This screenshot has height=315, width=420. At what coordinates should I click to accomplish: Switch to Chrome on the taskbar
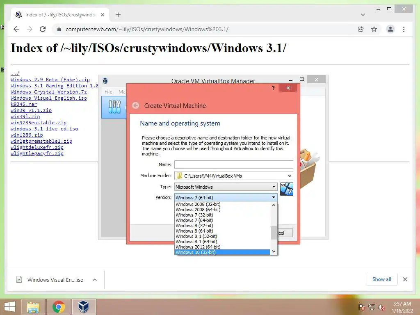(x=58, y=307)
